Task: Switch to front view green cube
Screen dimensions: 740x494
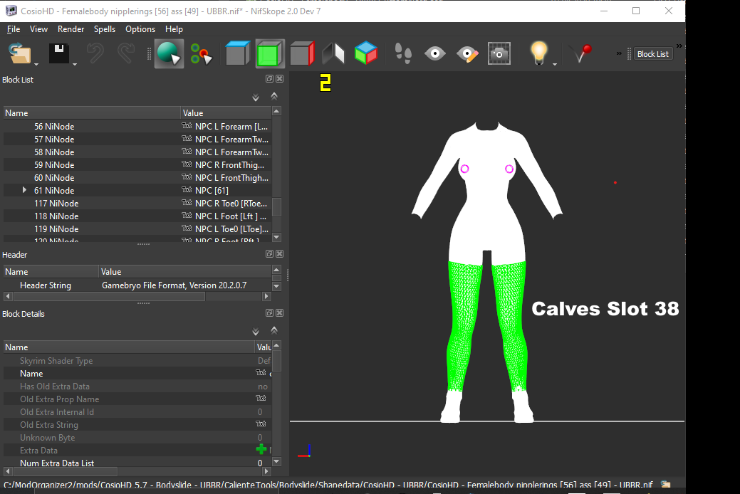Action: tap(270, 53)
